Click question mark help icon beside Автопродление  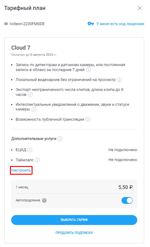click(44, 200)
